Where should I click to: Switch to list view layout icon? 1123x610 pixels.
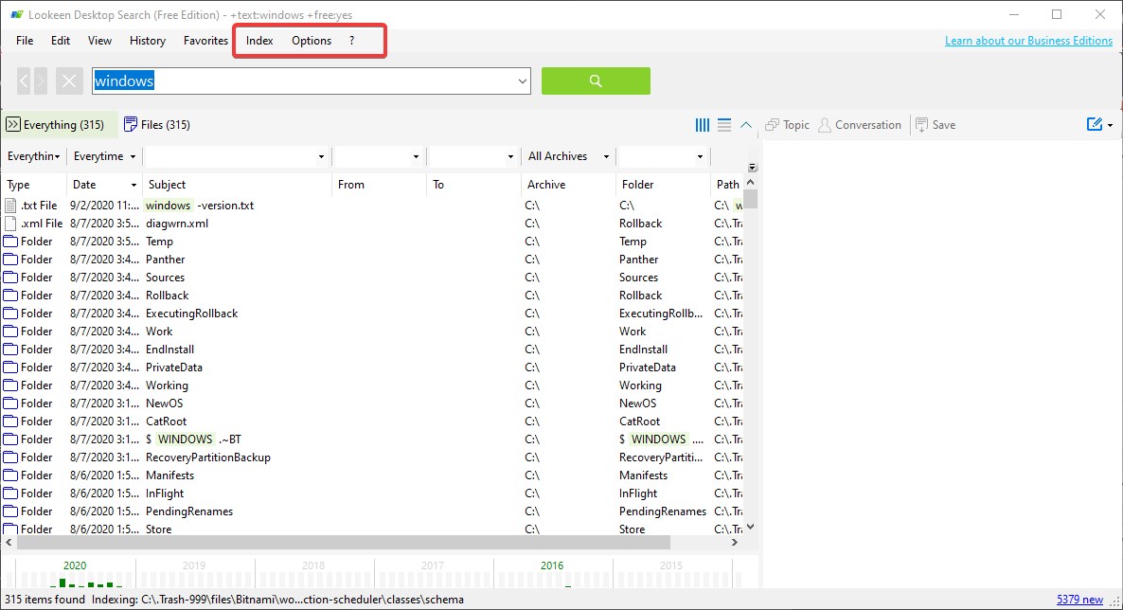[724, 125]
